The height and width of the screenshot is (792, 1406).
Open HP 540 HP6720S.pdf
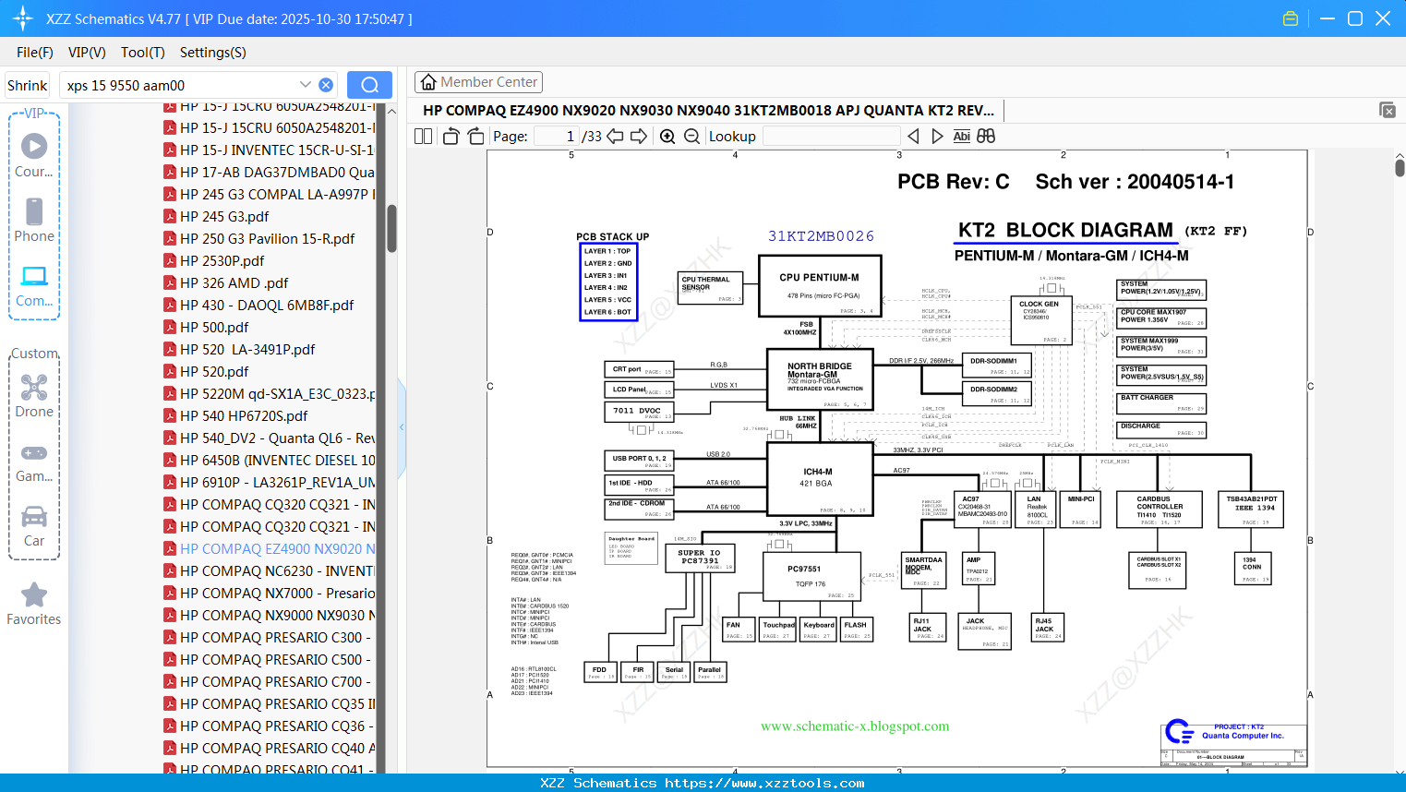(235, 415)
